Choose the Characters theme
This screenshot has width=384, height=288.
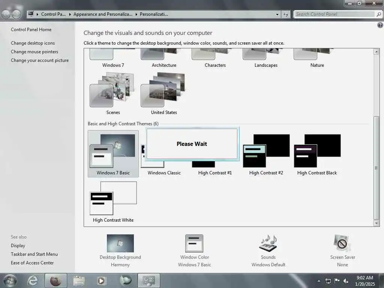[x=215, y=58]
